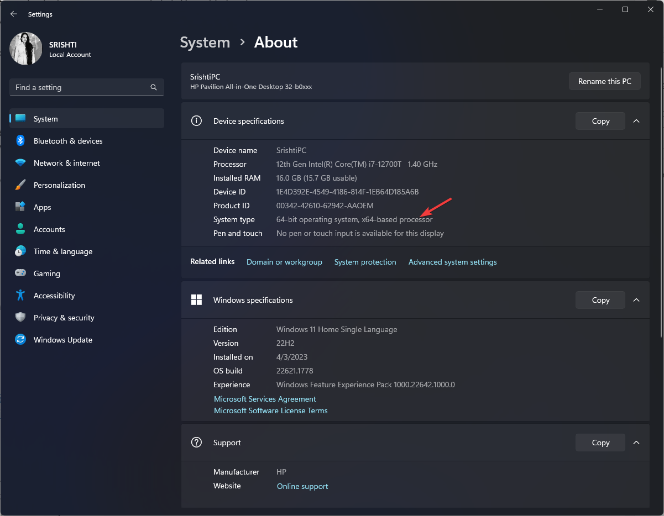Open Gaming settings
Screen dimensions: 664x516
(x=45, y=273)
